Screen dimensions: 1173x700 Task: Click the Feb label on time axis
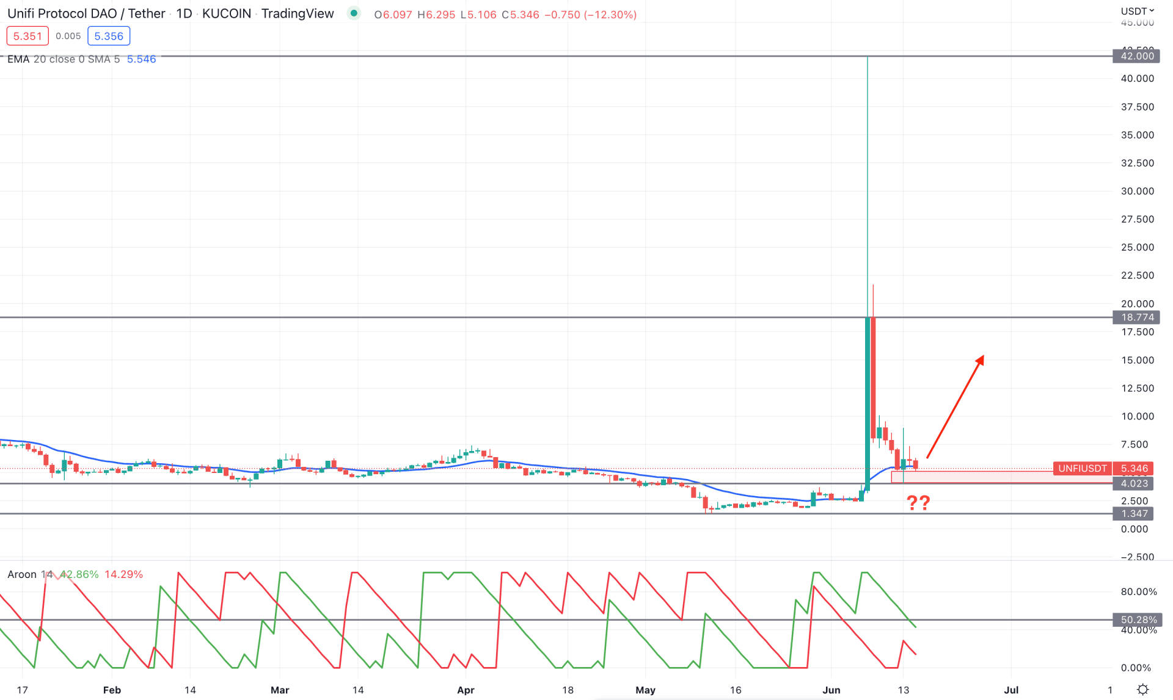coord(112,690)
